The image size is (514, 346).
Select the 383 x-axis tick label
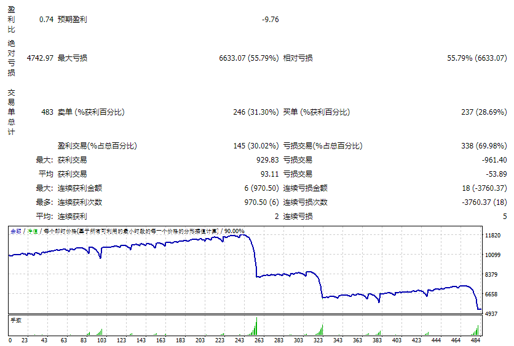click(x=377, y=340)
